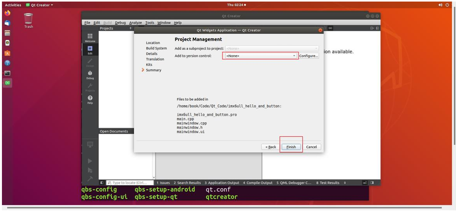
Task: Open Firefox from the dock
Action: (7, 13)
